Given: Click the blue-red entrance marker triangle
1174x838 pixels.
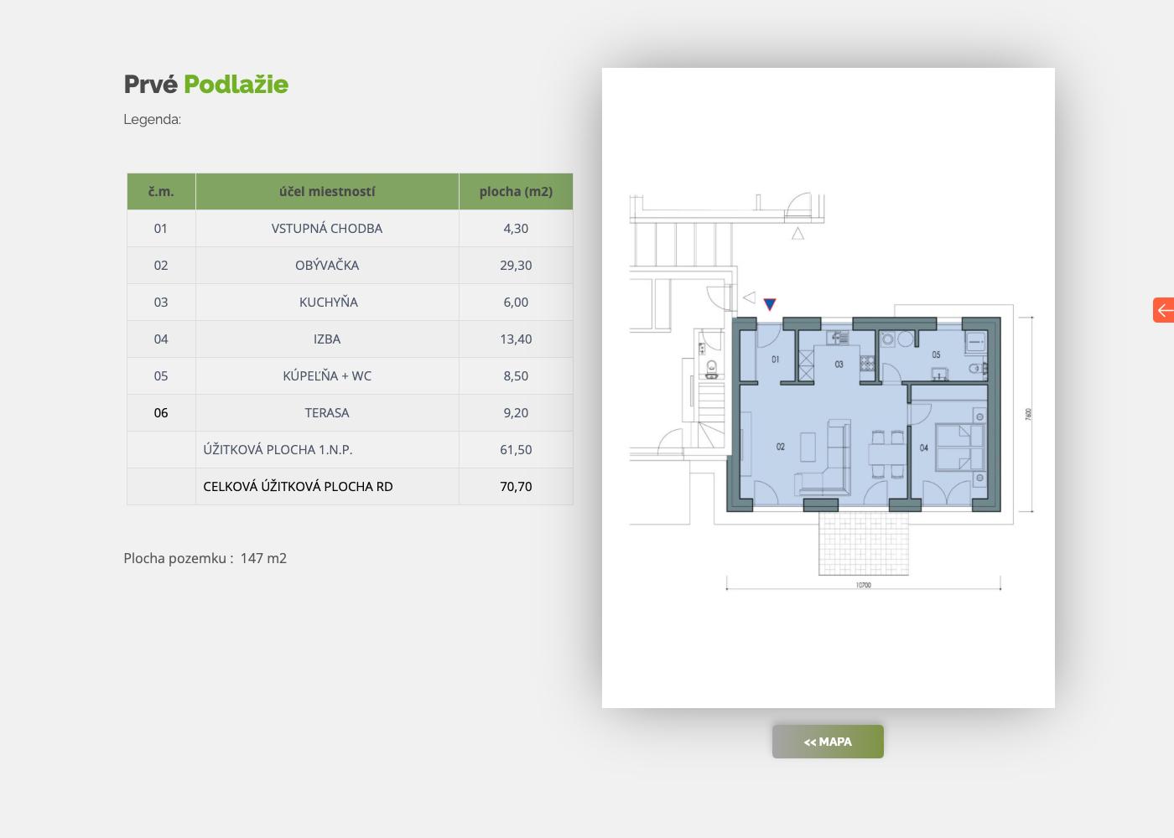Looking at the screenshot, I should tap(769, 305).
